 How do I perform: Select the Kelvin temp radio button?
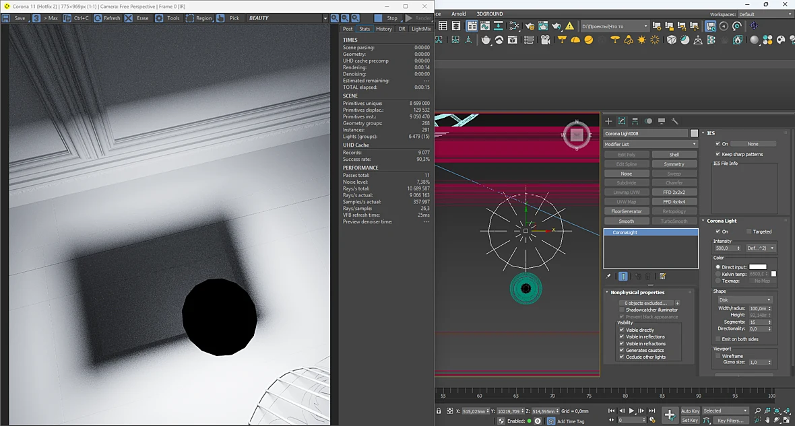coord(718,274)
